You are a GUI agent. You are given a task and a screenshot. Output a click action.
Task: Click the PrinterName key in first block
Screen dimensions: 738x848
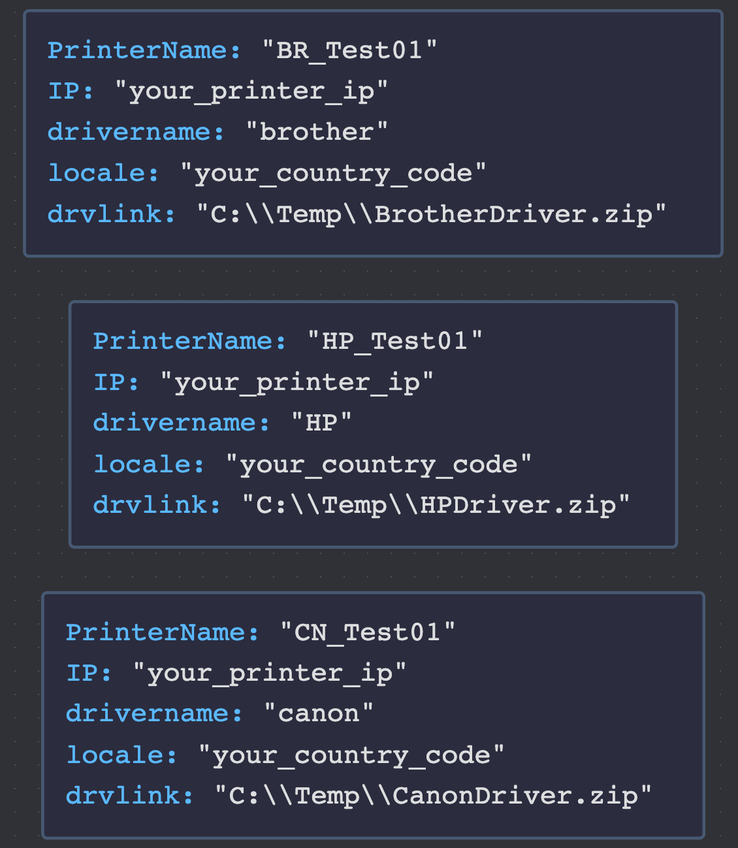(145, 50)
